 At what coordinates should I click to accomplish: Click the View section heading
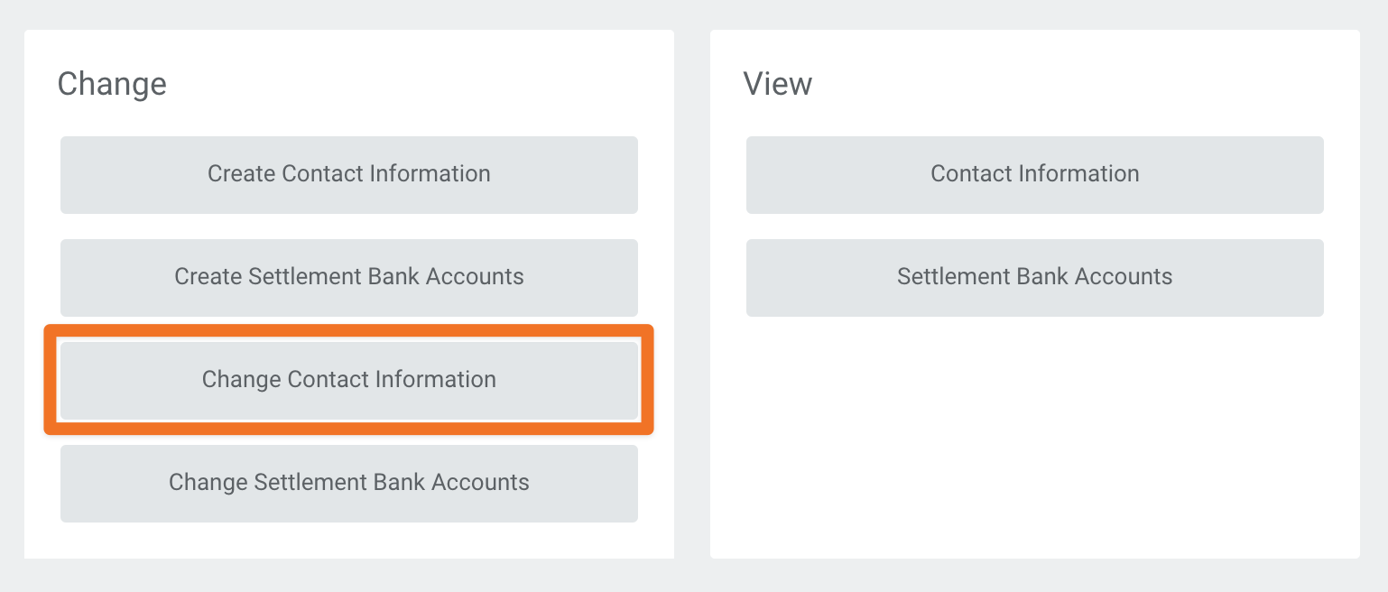point(777,84)
